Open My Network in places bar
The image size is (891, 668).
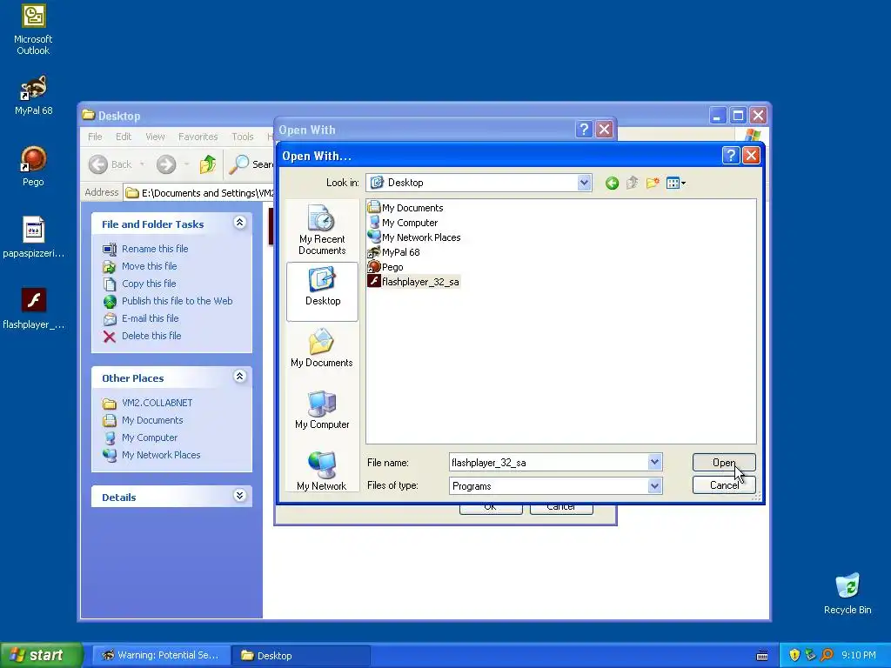coord(322,471)
